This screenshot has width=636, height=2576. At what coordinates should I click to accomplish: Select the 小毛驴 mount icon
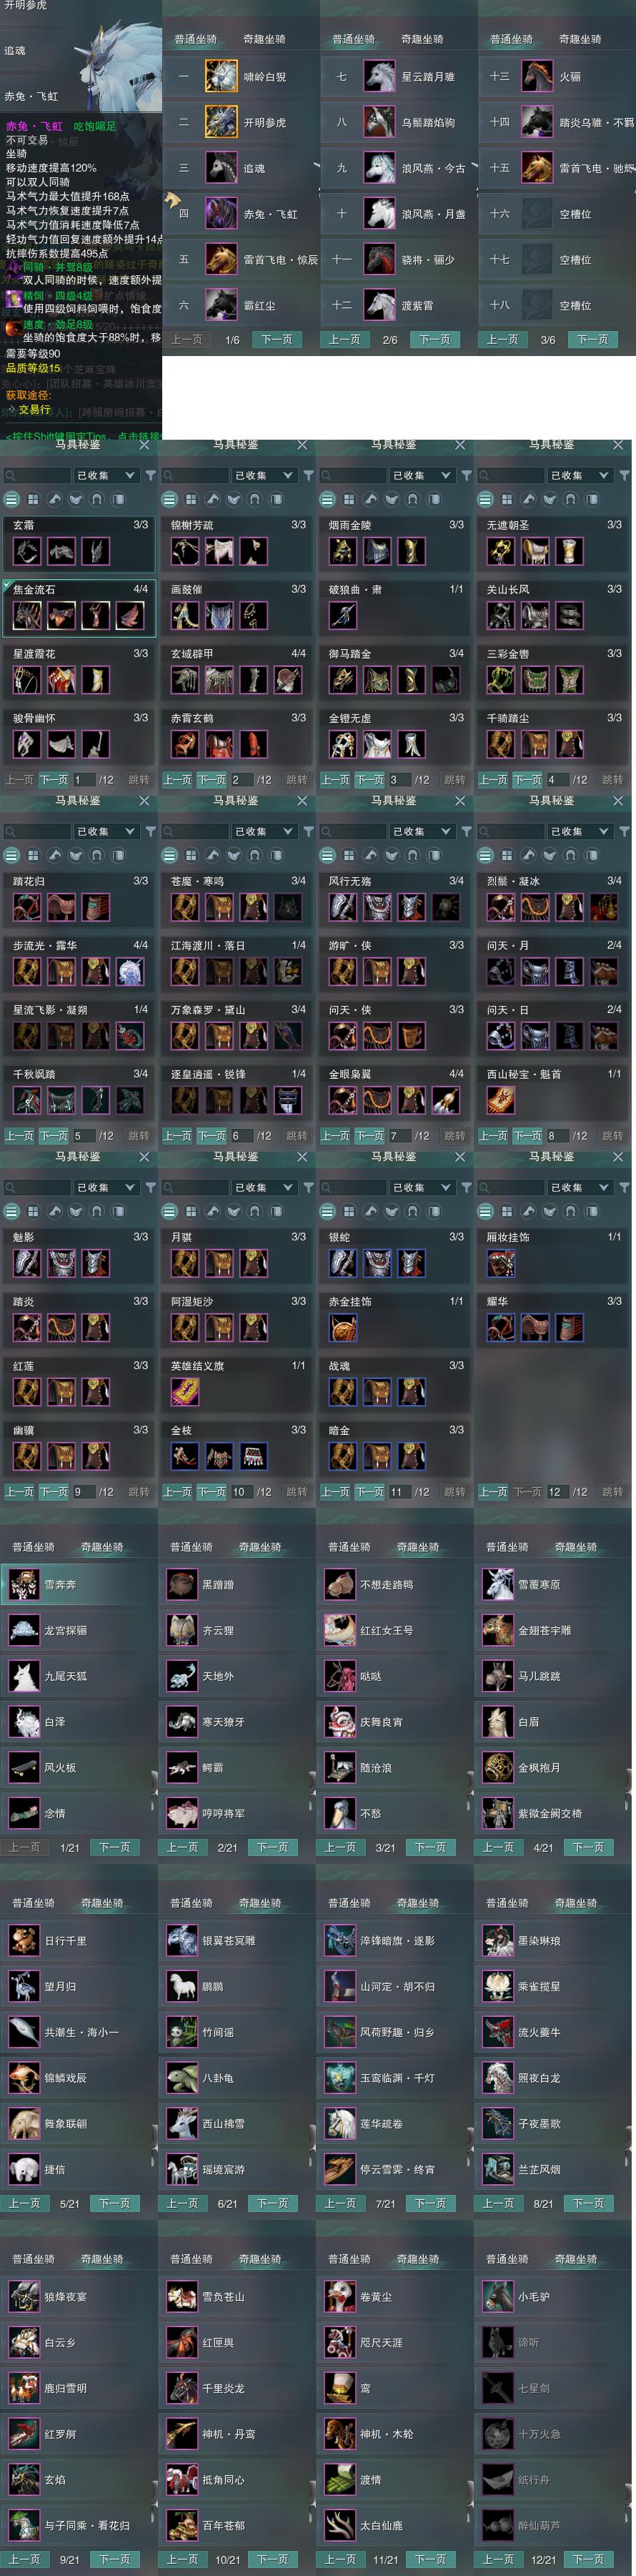(498, 2296)
